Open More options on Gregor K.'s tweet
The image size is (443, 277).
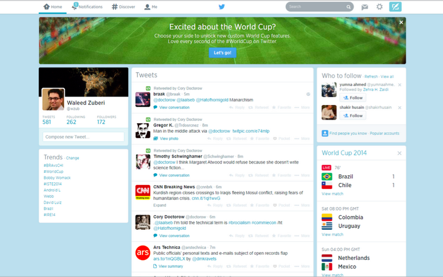click(302, 138)
